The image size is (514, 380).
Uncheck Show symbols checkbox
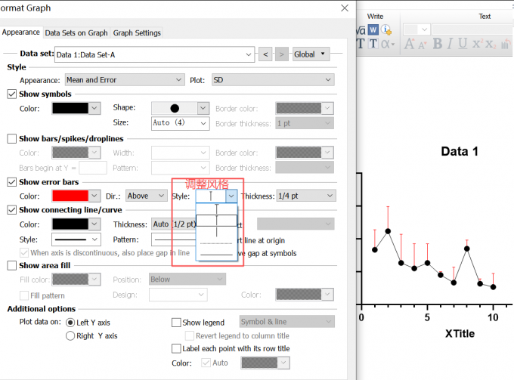(x=11, y=94)
